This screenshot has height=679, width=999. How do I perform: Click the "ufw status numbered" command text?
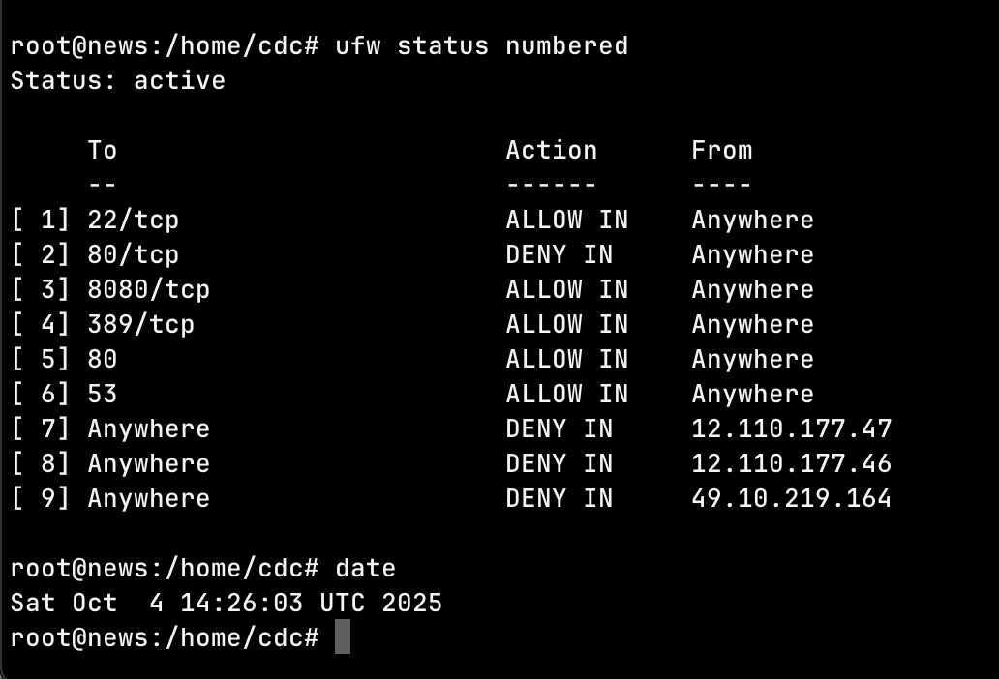tap(481, 45)
